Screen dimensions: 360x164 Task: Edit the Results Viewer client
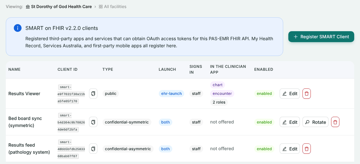tap(290, 94)
